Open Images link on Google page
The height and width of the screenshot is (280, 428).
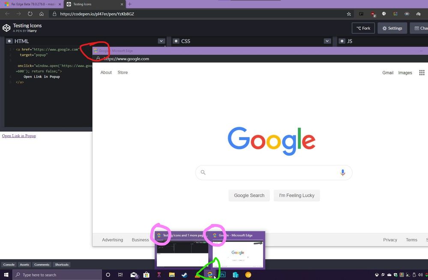[405, 73]
